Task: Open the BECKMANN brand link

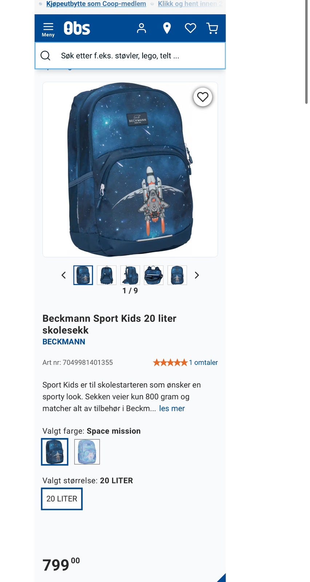Action: tap(64, 342)
